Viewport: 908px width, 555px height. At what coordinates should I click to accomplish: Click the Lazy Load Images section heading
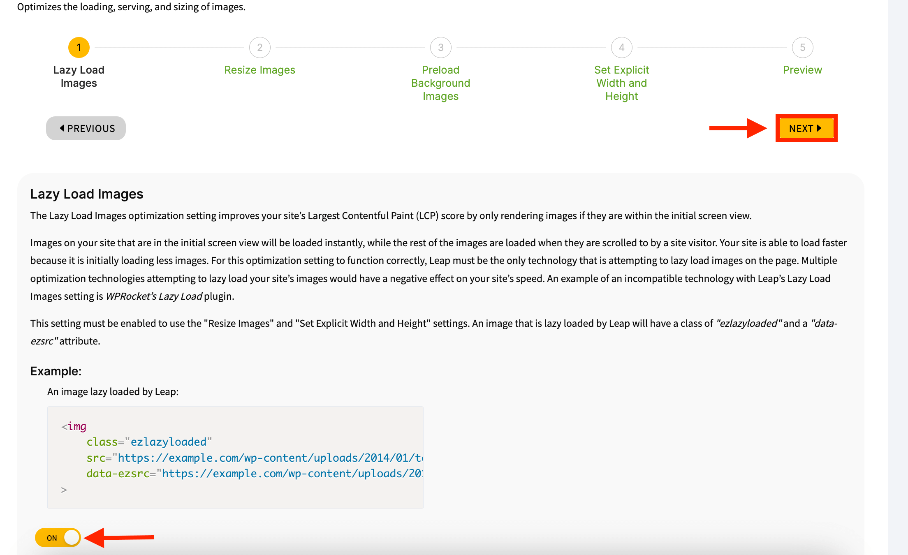click(87, 194)
